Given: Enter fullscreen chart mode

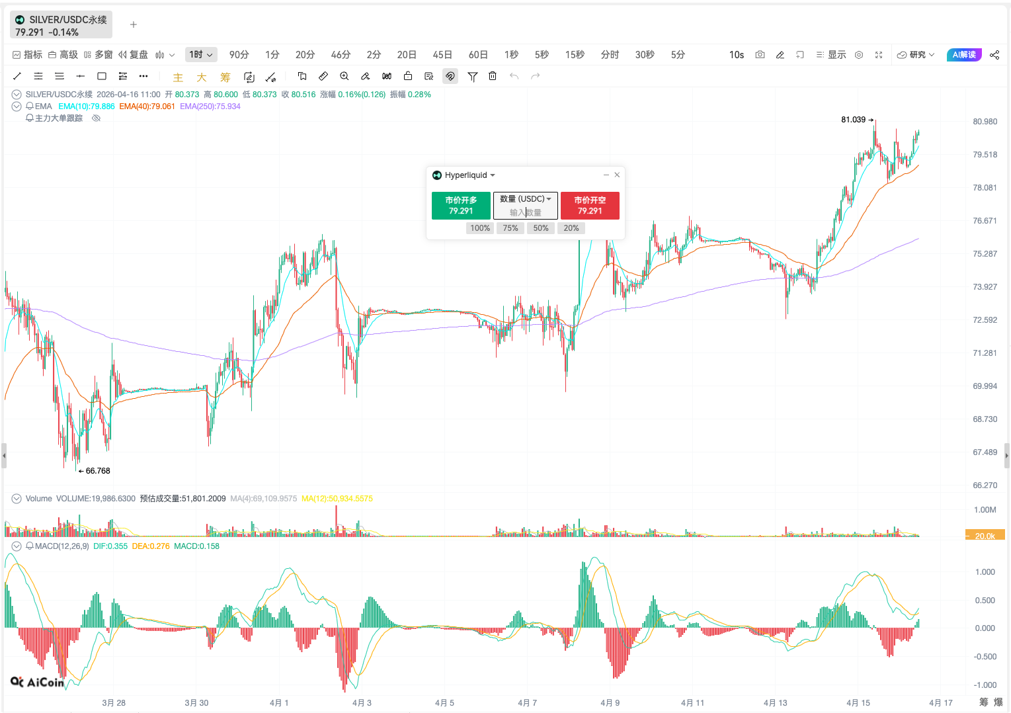Looking at the screenshot, I should (x=879, y=55).
